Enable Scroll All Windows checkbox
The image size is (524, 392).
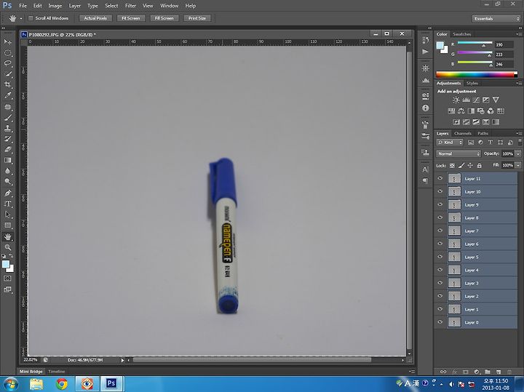31,18
